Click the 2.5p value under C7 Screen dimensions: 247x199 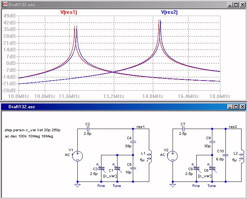(183, 134)
